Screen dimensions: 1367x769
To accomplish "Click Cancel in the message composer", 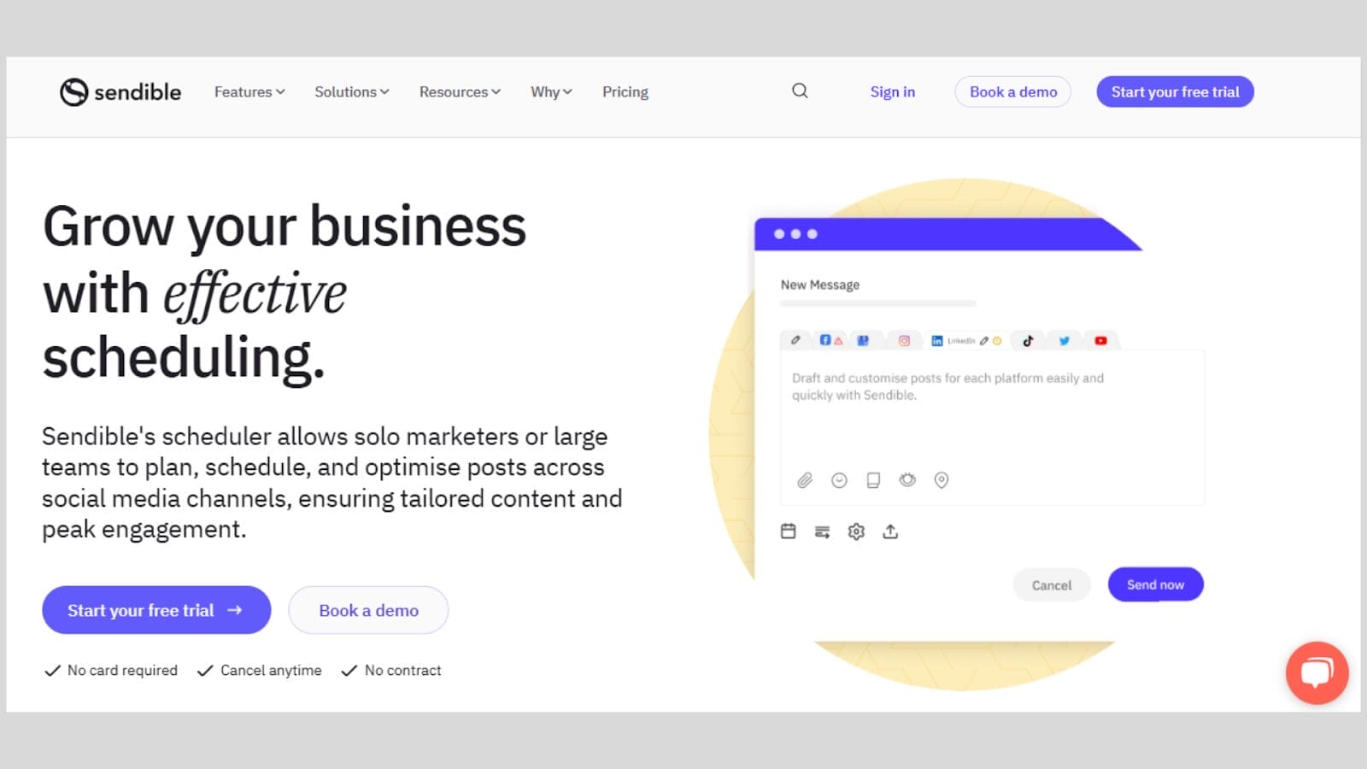I will click(1051, 585).
